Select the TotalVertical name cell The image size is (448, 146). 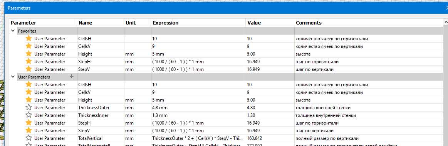pos(101,138)
